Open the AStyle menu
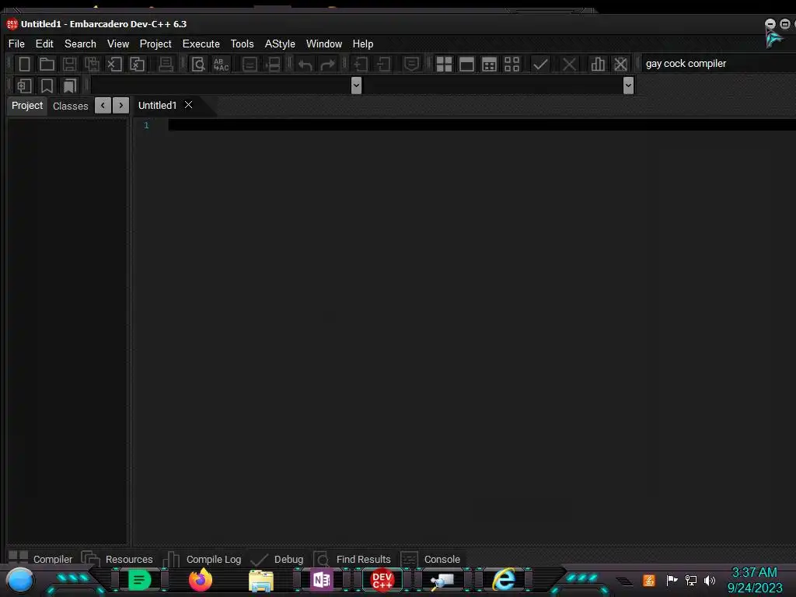Viewport: 796px width, 597px height. point(280,44)
